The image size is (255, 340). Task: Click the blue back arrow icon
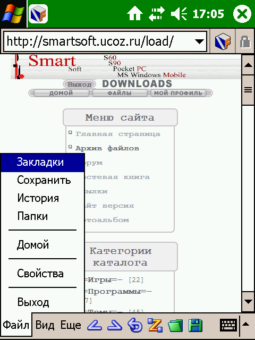pos(95,325)
